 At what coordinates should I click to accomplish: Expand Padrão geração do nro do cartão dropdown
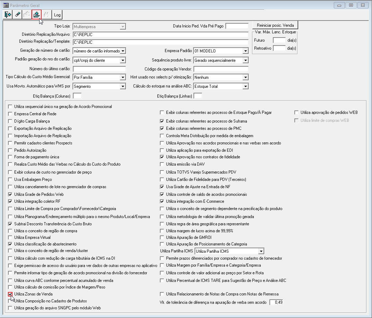pos(123,60)
